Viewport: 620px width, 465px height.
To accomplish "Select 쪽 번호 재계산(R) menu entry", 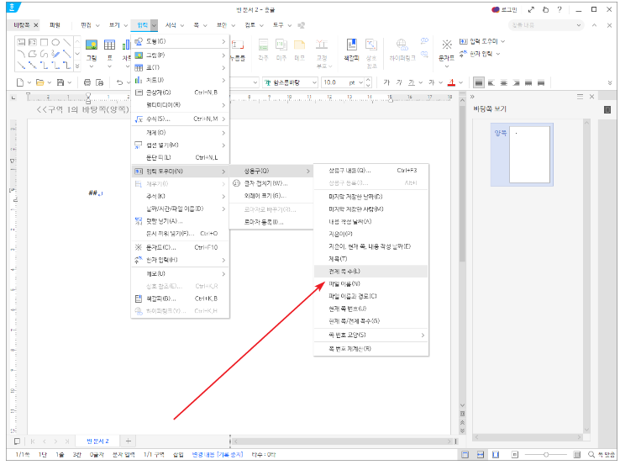I will click(x=370, y=349).
